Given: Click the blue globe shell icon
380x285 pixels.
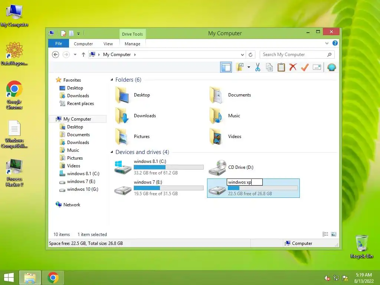Looking at the screenshot, I should point(331,67).
